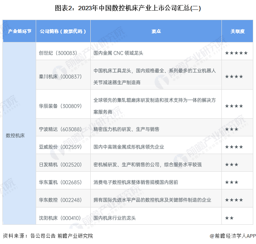Click the text 密机械研发、生产和销售的公司
The height and width of the screenshot is (244, 256).
pos(126,165)
